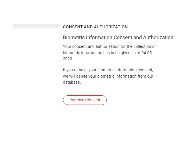Click the CONSENT AND AUTHORIZATION section header

(95, 27)
